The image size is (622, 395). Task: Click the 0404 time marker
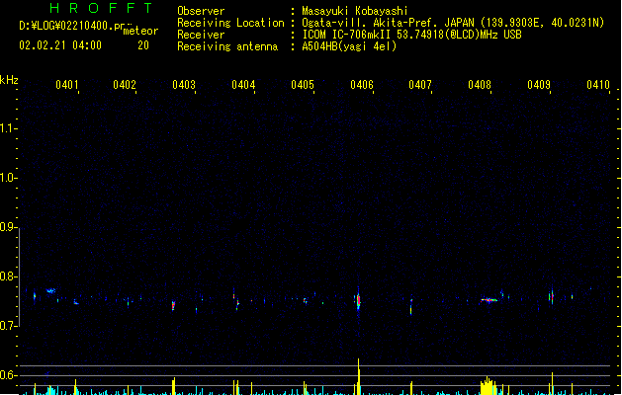243,85
